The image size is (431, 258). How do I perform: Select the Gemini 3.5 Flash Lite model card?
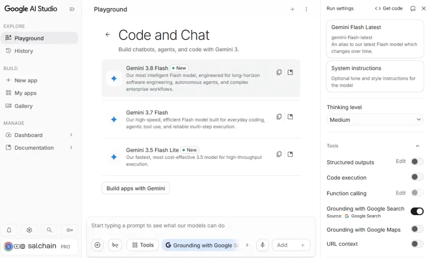[x=201, y=157]
